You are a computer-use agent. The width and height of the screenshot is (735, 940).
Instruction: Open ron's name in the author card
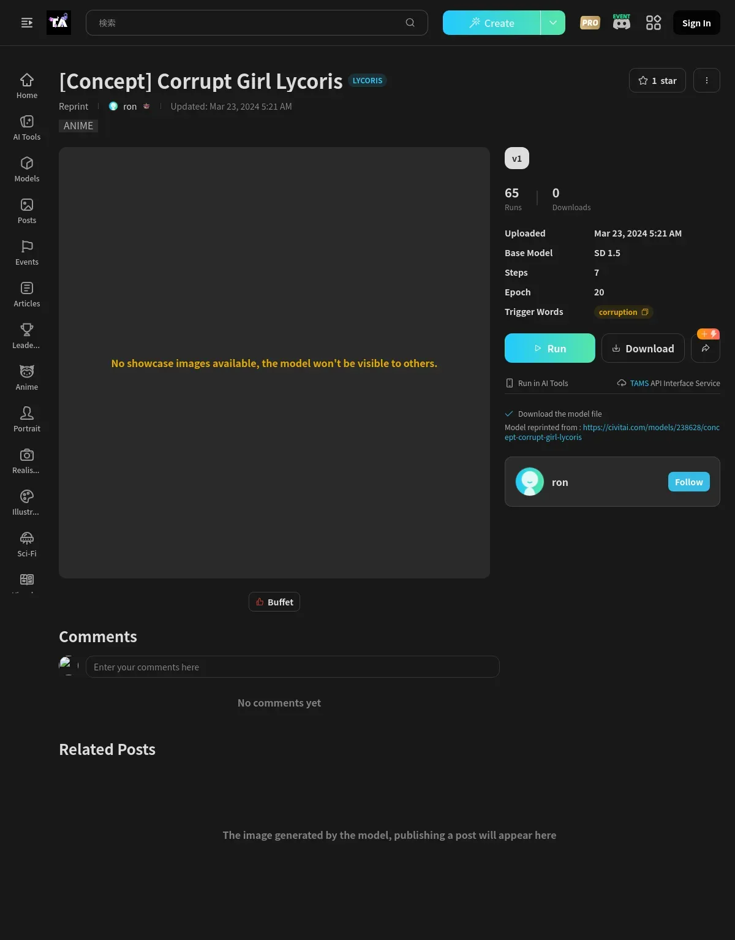(x=560, y=482)
